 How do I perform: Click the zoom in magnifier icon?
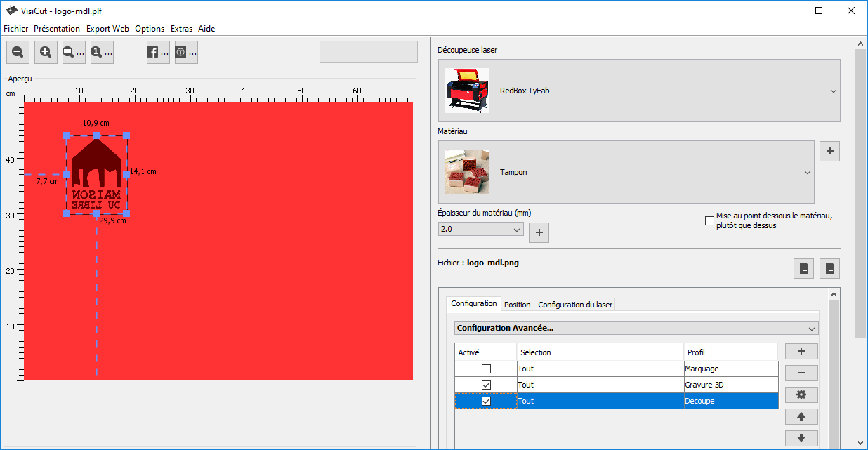pyautogui.click(x=46, y=52)
